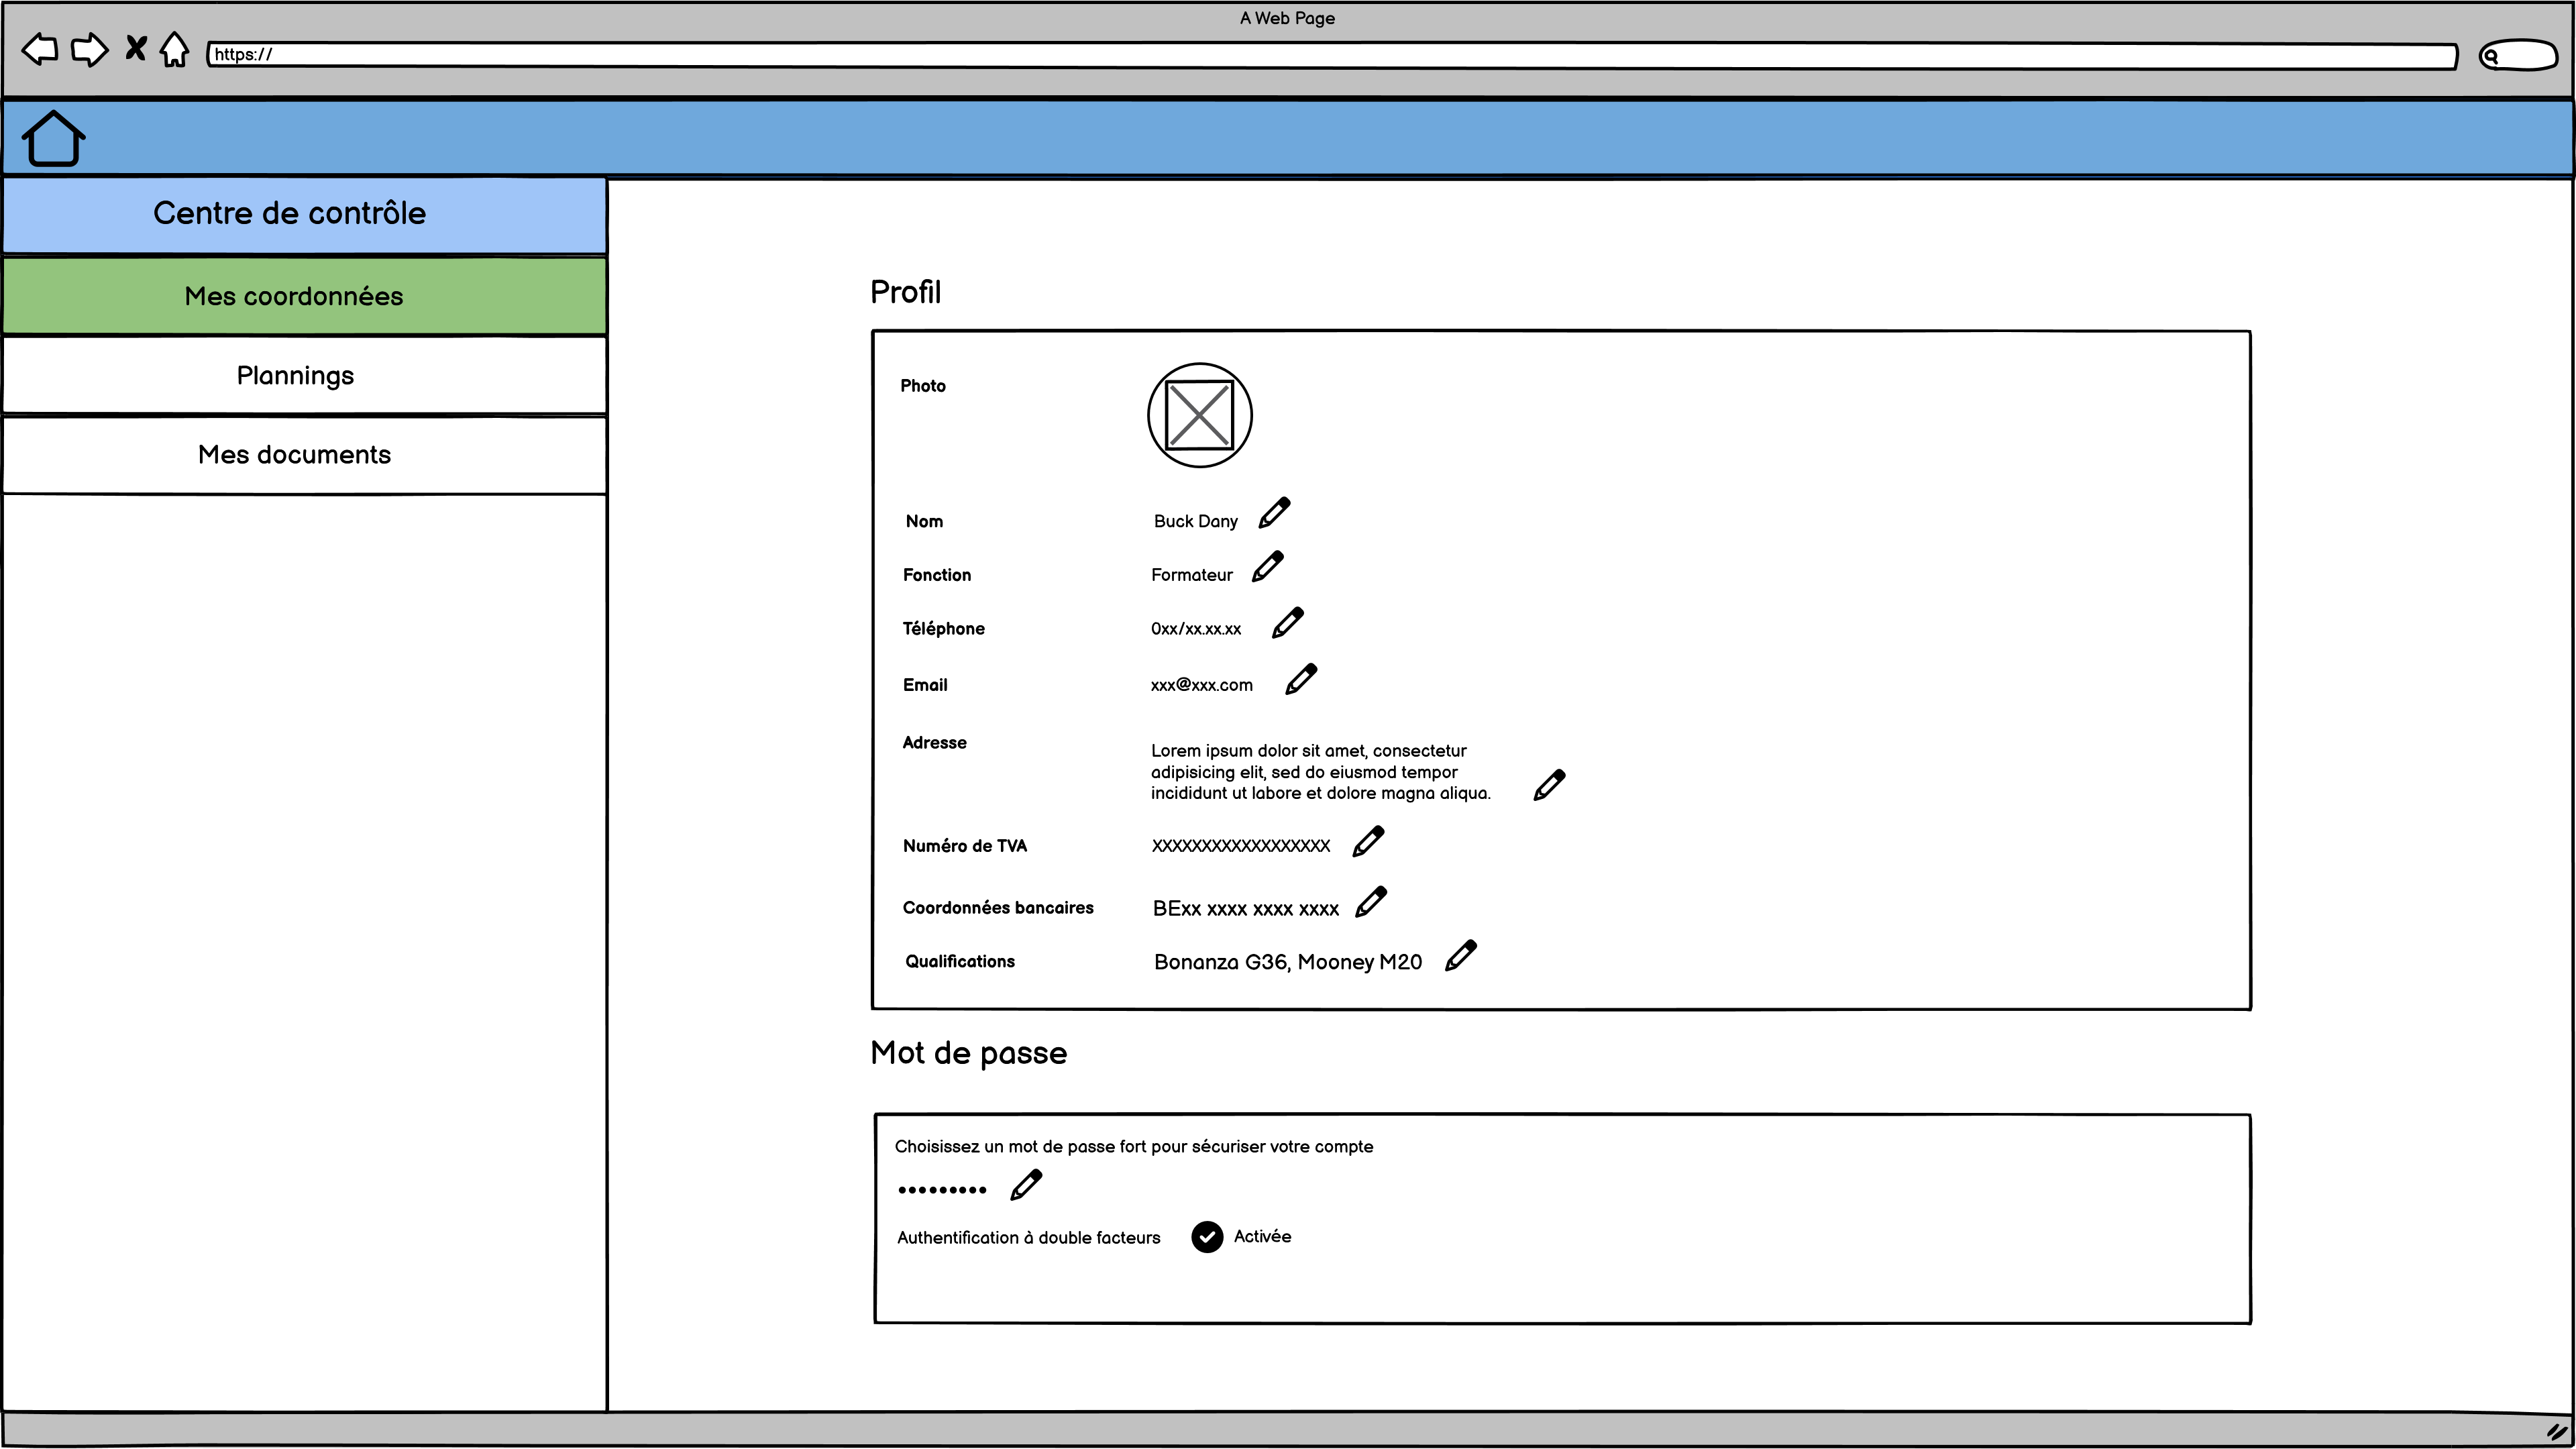Click the browser home icon in toolbar
2576x1449 pixels.
click(174, 49)
